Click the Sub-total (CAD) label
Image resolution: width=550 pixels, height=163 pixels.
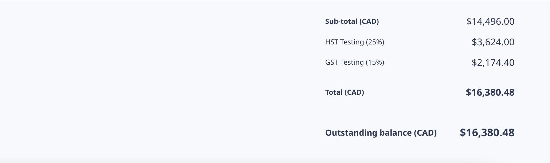pyautogui.click(x=352, y=21)
